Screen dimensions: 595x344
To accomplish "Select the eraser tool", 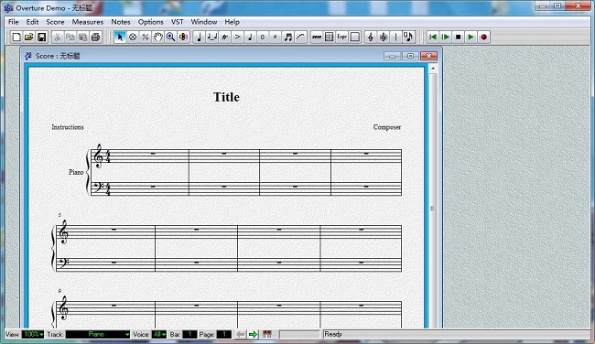I will pos(133,38).
